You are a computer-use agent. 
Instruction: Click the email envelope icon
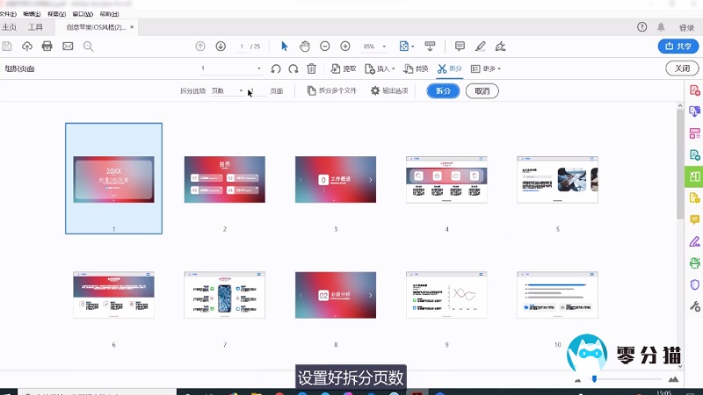(68, 46)
